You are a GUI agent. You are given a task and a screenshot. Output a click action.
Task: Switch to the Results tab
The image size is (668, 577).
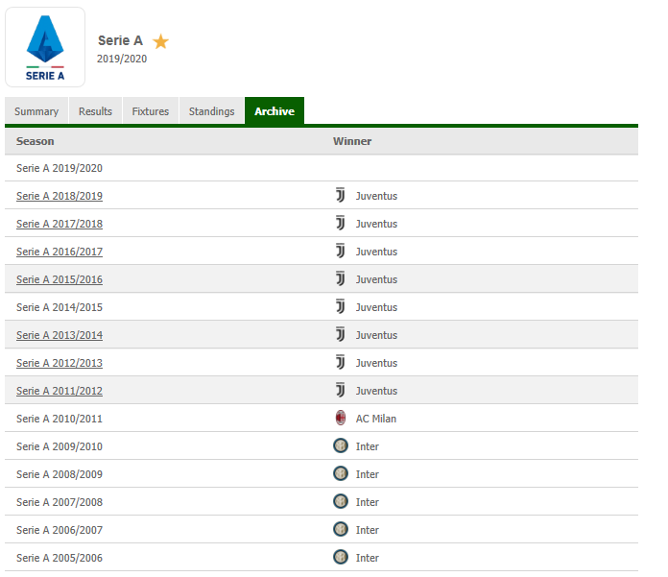click(x=95, y=111)
